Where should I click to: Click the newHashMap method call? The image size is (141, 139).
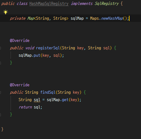tap(112, 18)
